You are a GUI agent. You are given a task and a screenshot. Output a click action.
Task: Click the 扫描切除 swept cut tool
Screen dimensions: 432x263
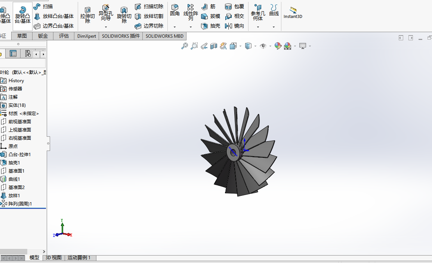(x=149, y=6)
